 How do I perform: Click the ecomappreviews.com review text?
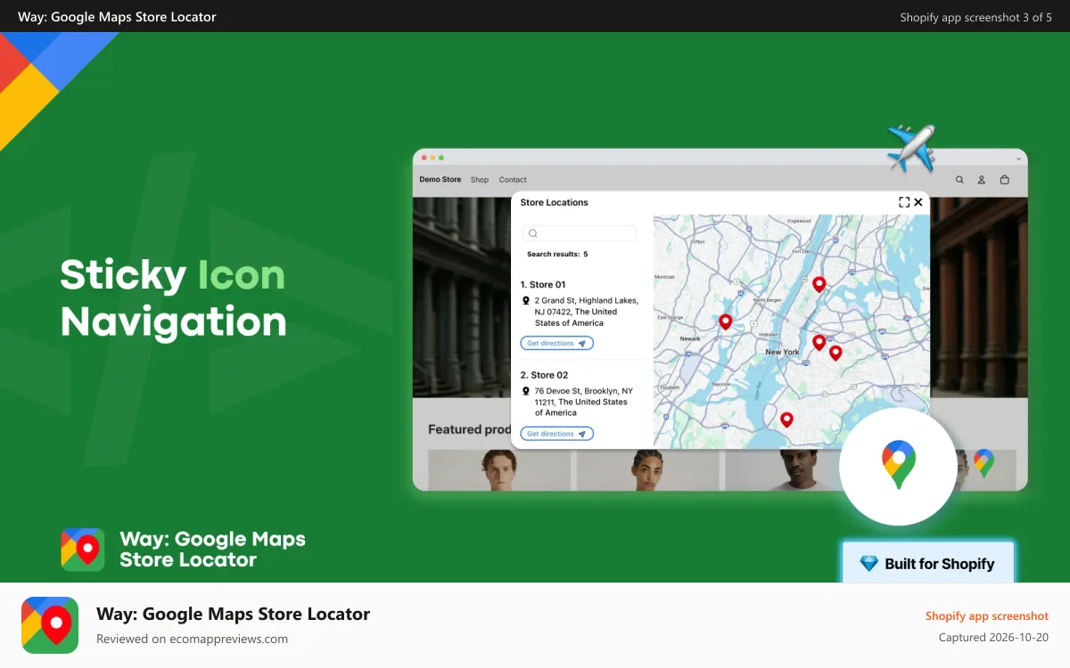[x=193, y=639]
